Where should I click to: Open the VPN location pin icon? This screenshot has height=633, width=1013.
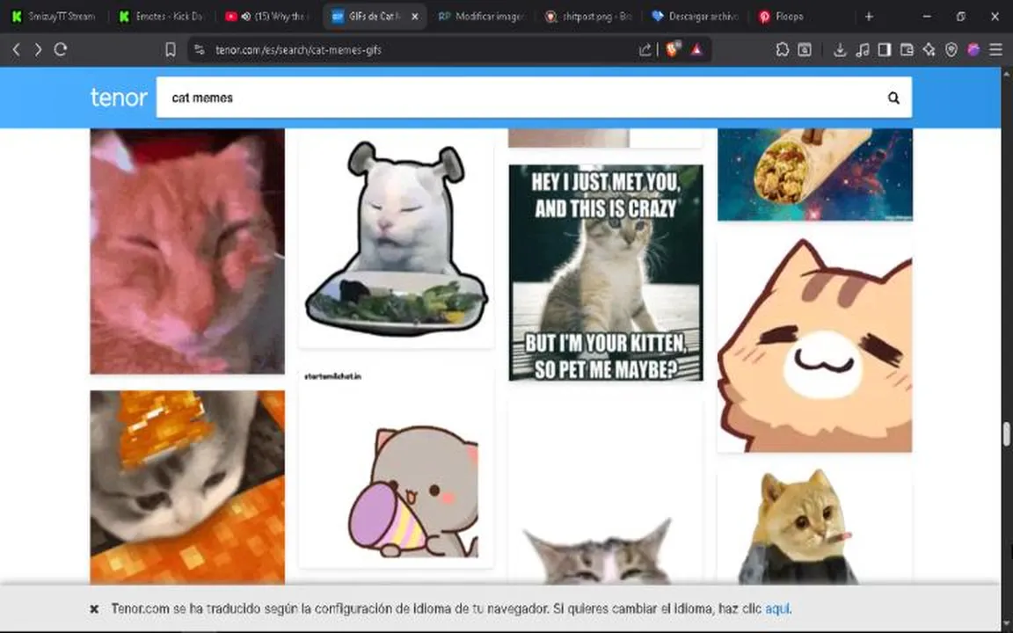coord(951,50)
